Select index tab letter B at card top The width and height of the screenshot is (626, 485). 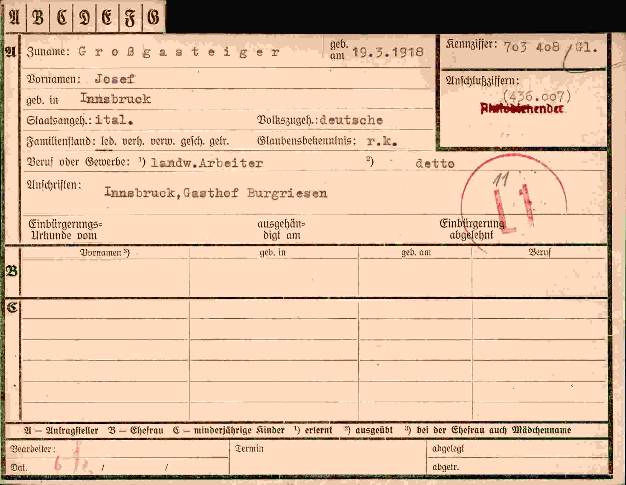(x=38, y=18)
